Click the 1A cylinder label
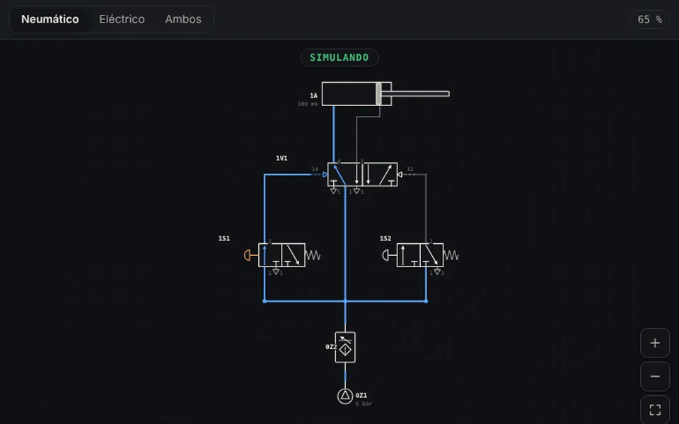Viewport: 679px width, 424px height. [313, 95]
